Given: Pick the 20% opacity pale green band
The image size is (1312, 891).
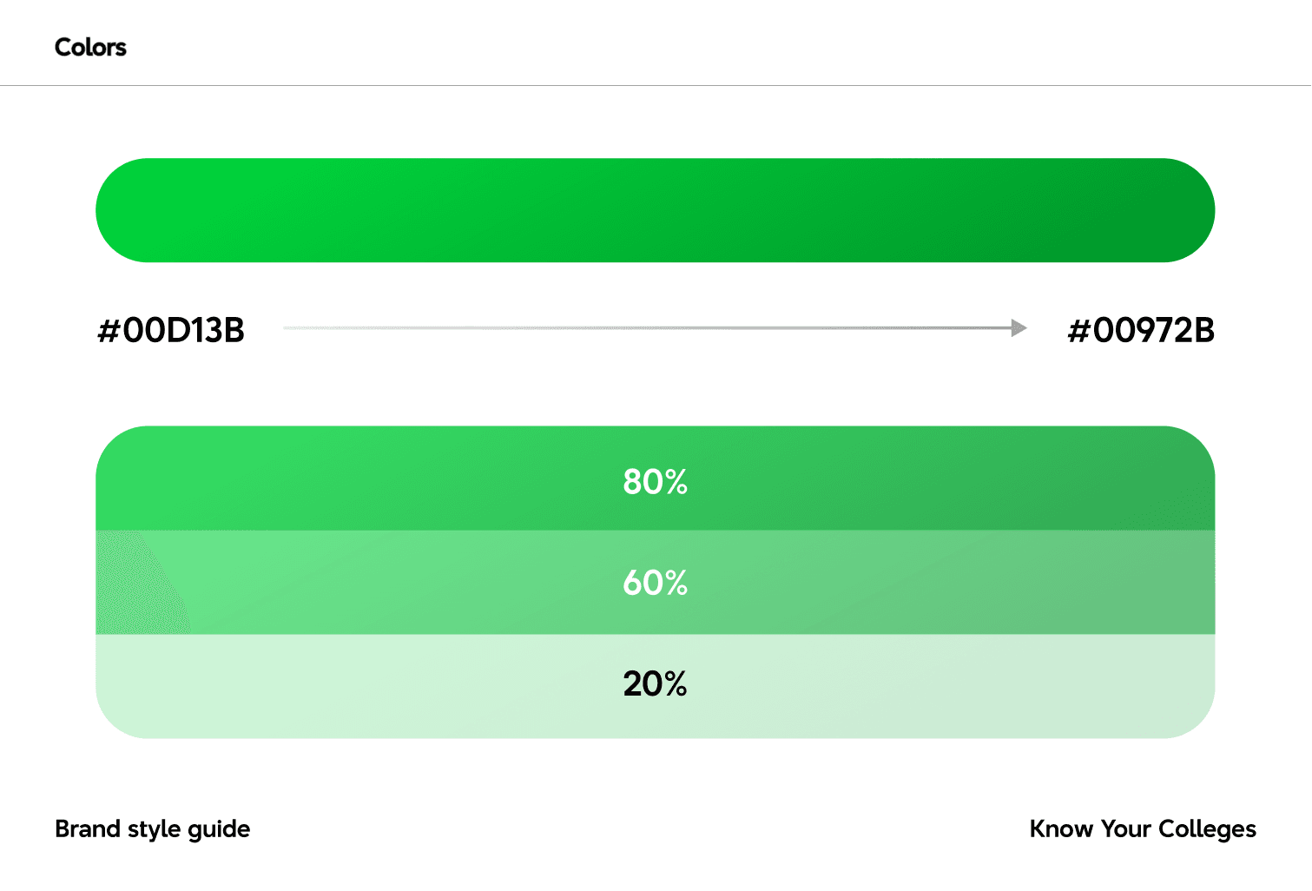Looking at the screenshot, I should point(655,686).
